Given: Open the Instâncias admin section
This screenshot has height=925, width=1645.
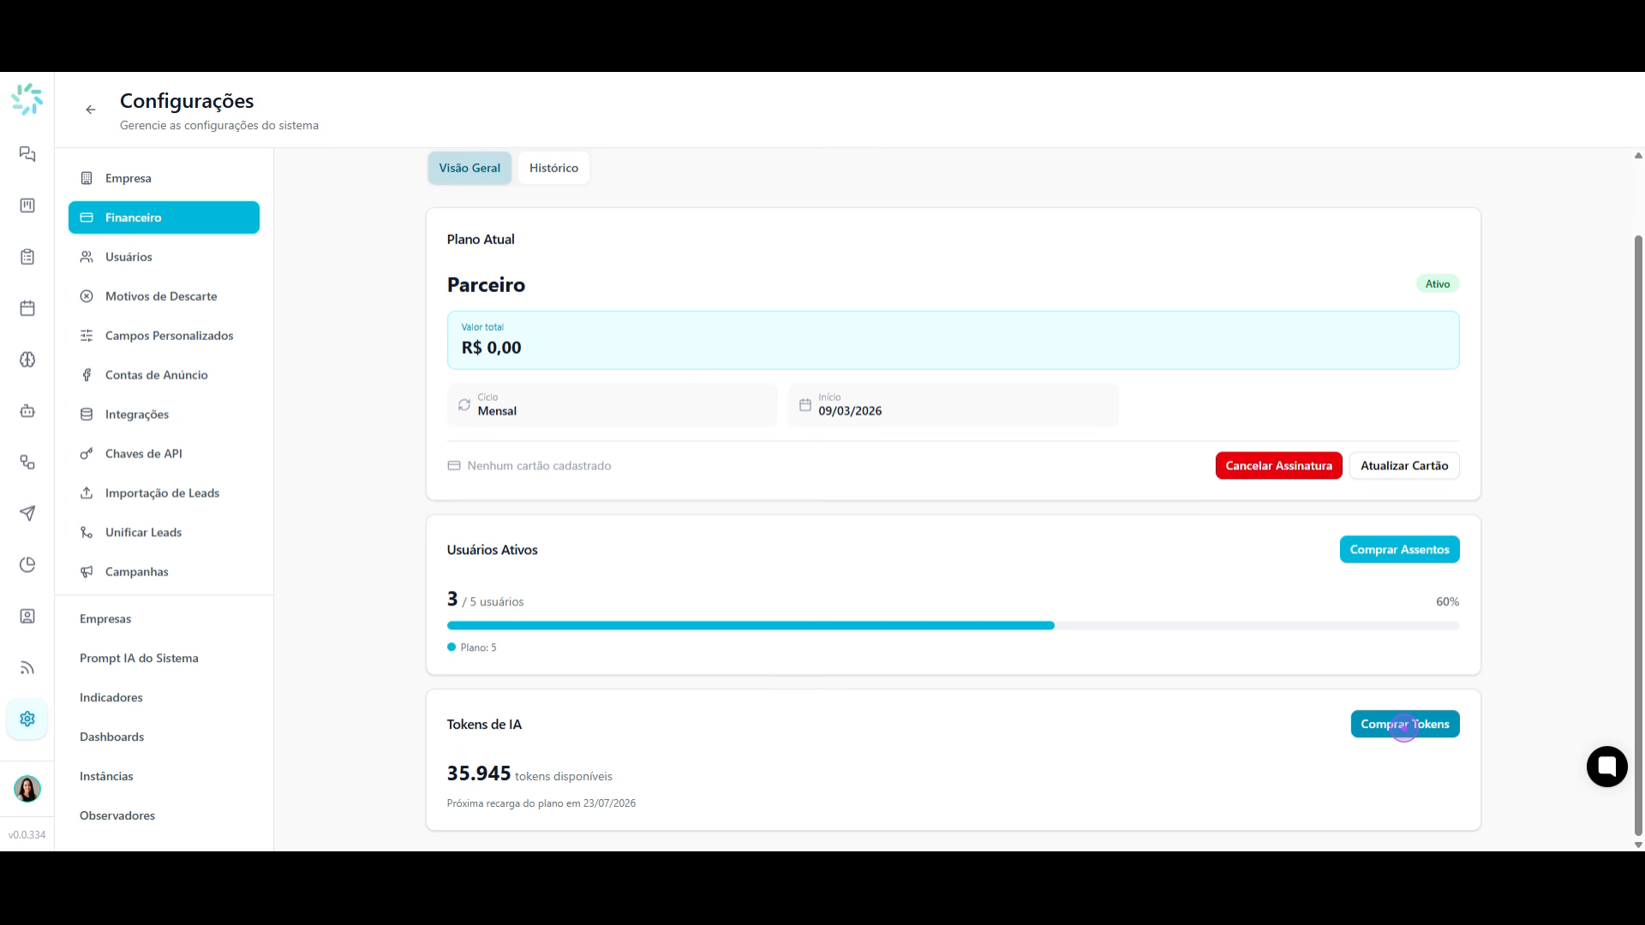Looking at the screenshot, I should coord(164,776).
